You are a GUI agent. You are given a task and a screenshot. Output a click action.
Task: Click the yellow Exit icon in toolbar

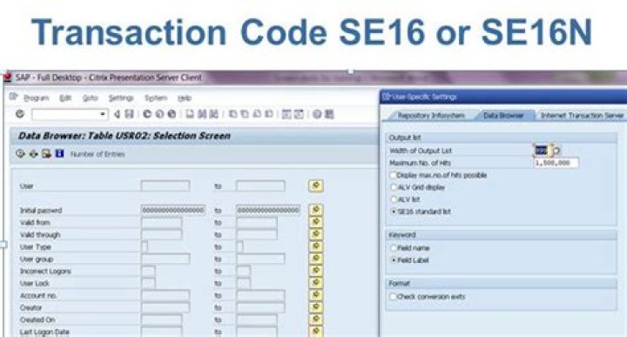159,114
